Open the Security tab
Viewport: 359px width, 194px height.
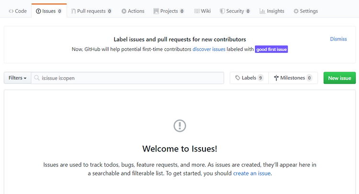[x=235, y=11]
